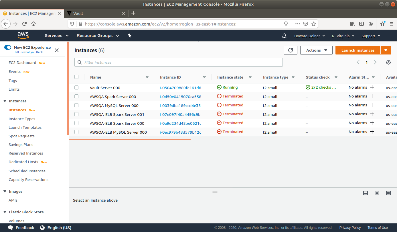397x232 pixels.
Task: Click the Launch instances button
Action: (x=358, y=50)
